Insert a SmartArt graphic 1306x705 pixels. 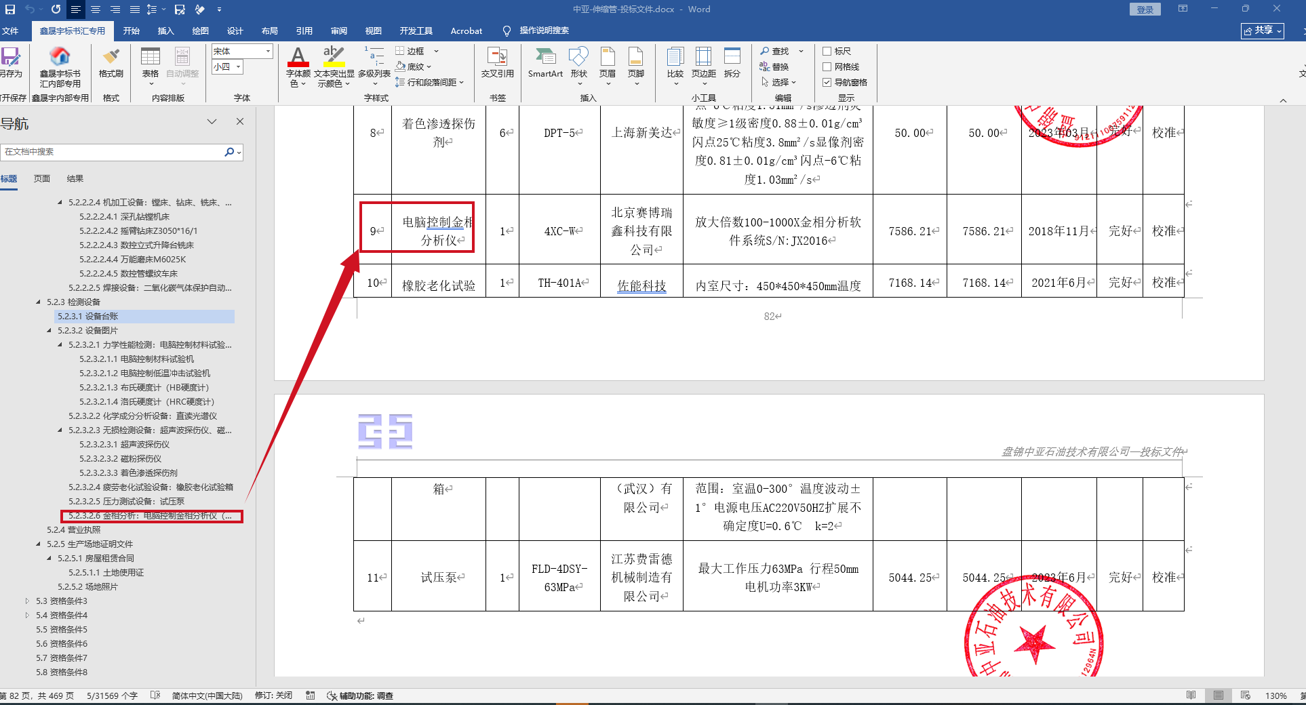pos(545,62)
